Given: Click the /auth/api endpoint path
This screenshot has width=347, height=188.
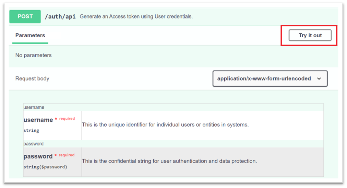Looking at the screenshot, I should click(60, 16).
